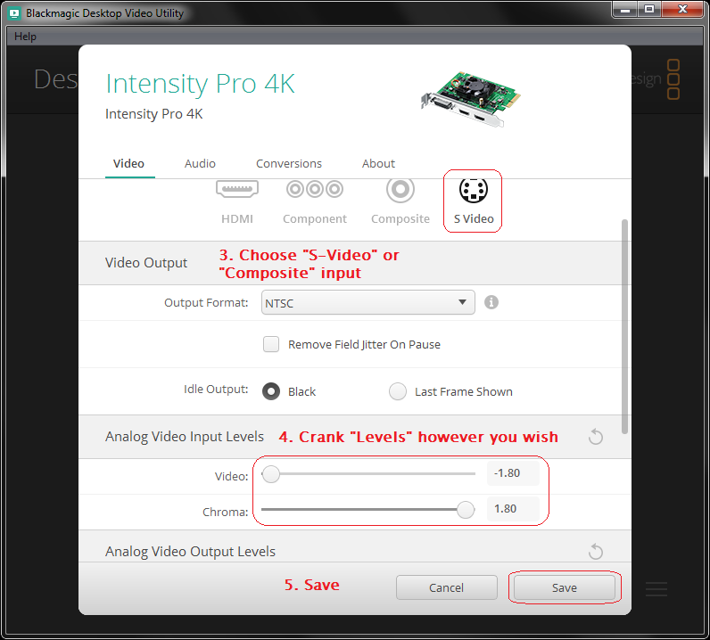This screenshot has width=710, height=640.
Task: Click the 'Output Format:' label
Action: click(206, 302)
